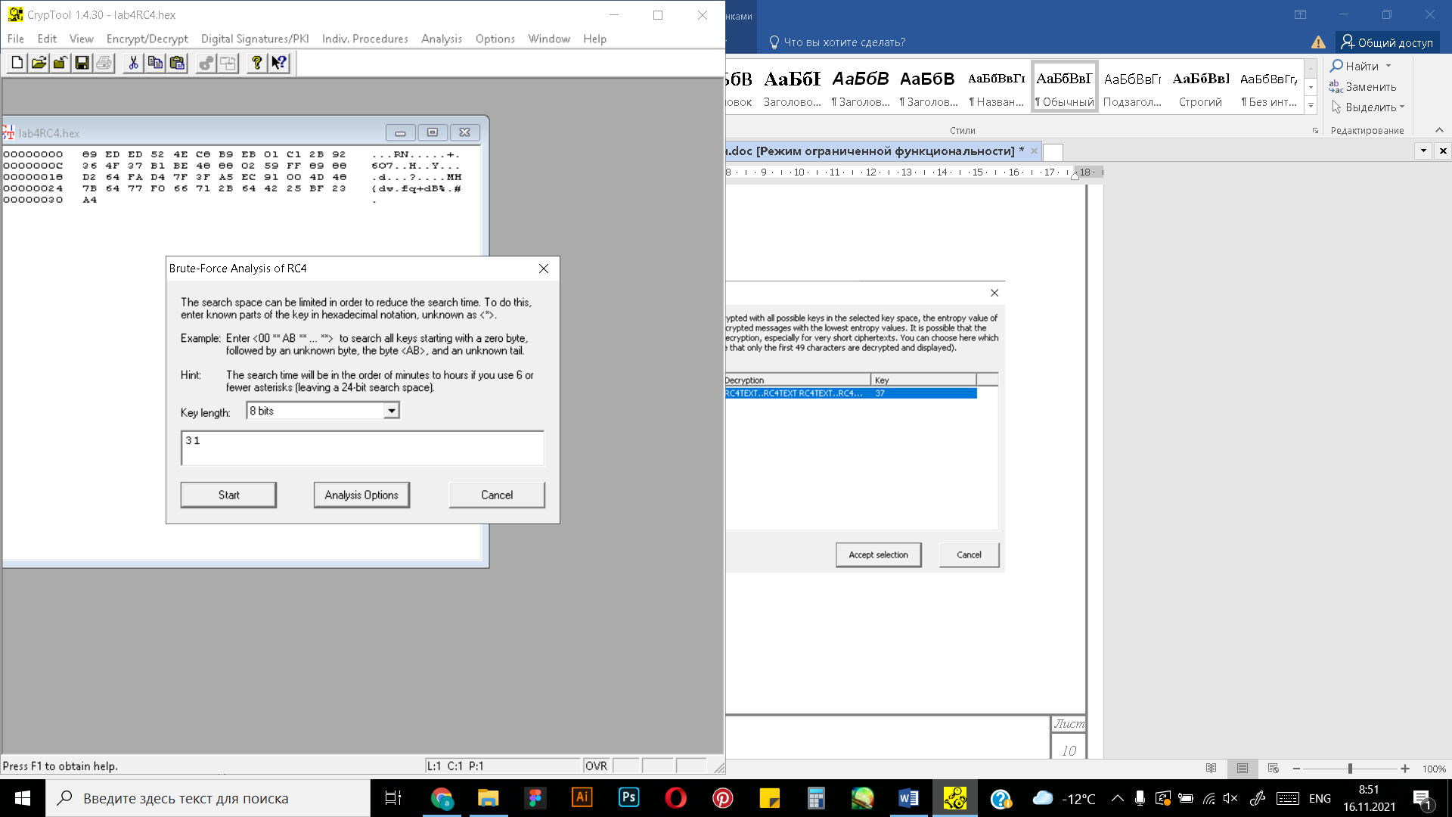Click the Paste clipboard icon in CrypTool toolbar
This screenshot has height=817, width=1452.
click(x=177, y=63)
